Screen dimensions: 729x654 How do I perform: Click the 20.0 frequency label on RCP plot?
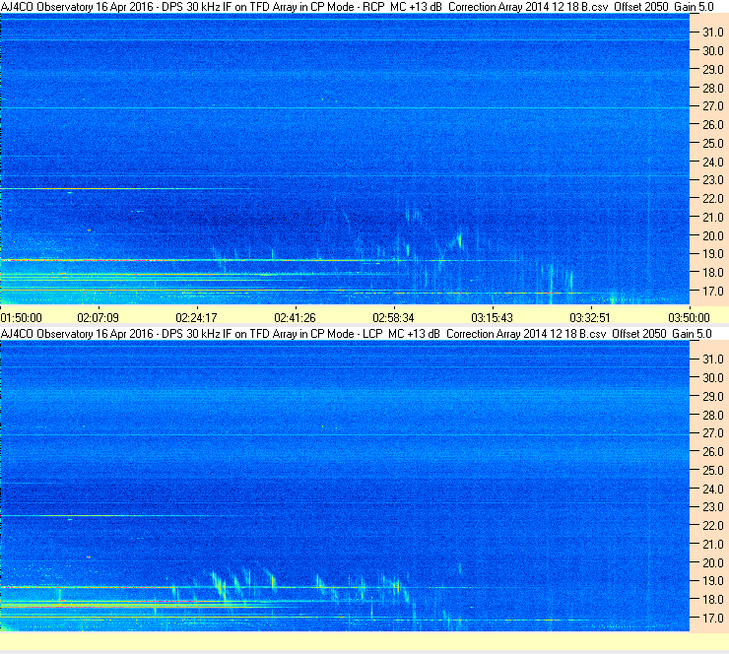click(x=713, y=236)
